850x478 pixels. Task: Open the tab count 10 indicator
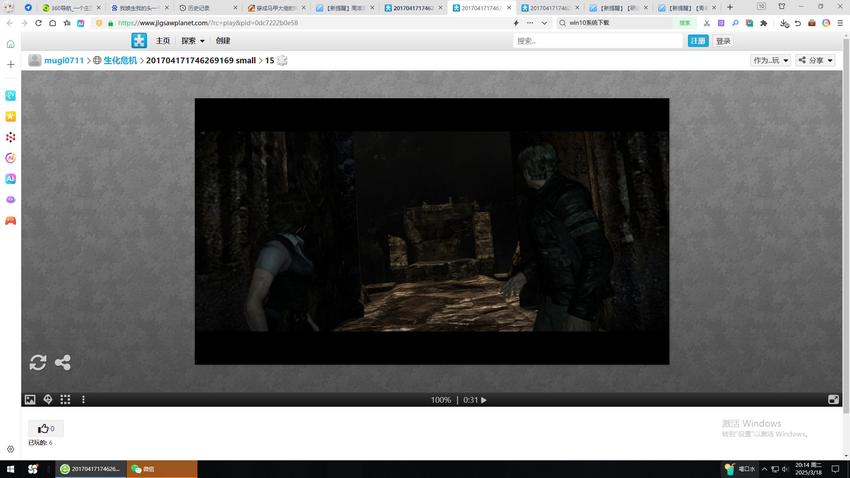761,6
